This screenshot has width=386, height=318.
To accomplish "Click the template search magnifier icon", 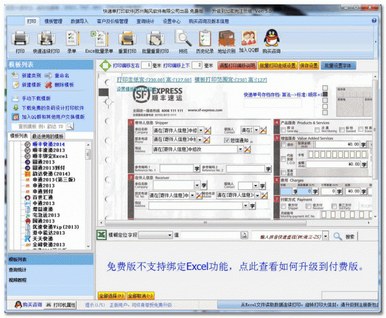I will [x=70, y=127].
